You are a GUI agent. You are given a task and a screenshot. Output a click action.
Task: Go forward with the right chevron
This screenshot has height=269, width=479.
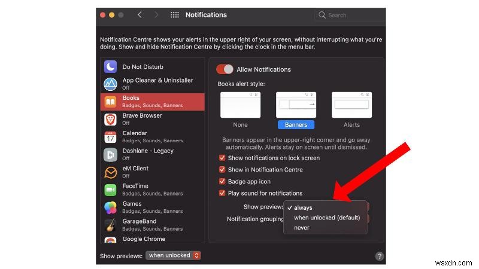coord(156,14)
